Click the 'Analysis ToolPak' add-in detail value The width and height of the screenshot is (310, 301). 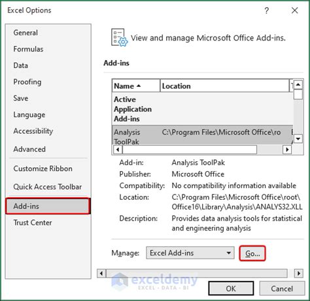pyautogui.click(x=198, y=163)
